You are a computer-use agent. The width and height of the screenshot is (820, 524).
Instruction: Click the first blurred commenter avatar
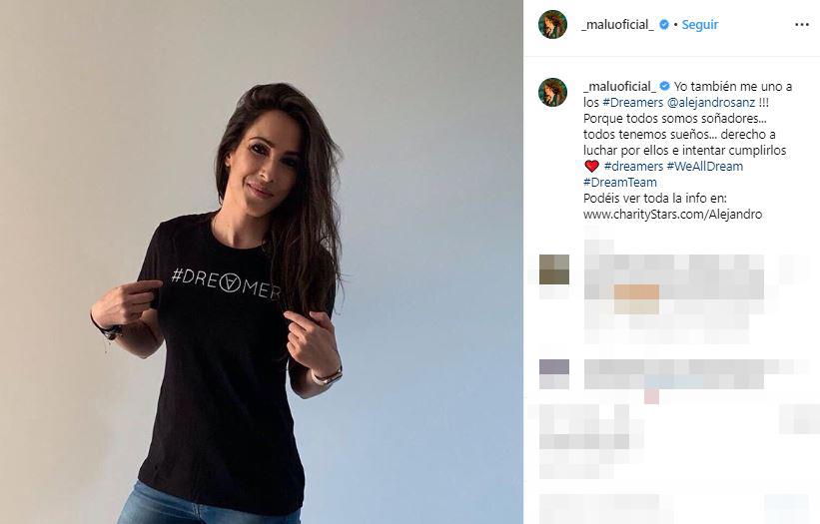tap(554, 269)
